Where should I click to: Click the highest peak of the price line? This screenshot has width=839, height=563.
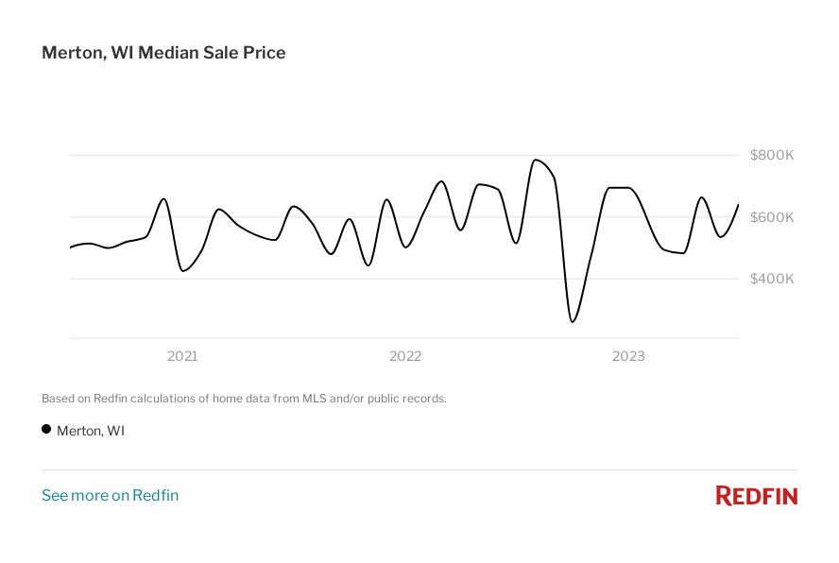pos(536,160)
